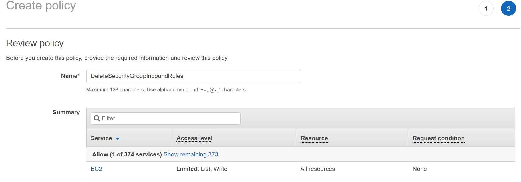This screenshot has width=521, height=182.
Task: Click the step 2 blue circle indicator
Action: coord(508,9)
